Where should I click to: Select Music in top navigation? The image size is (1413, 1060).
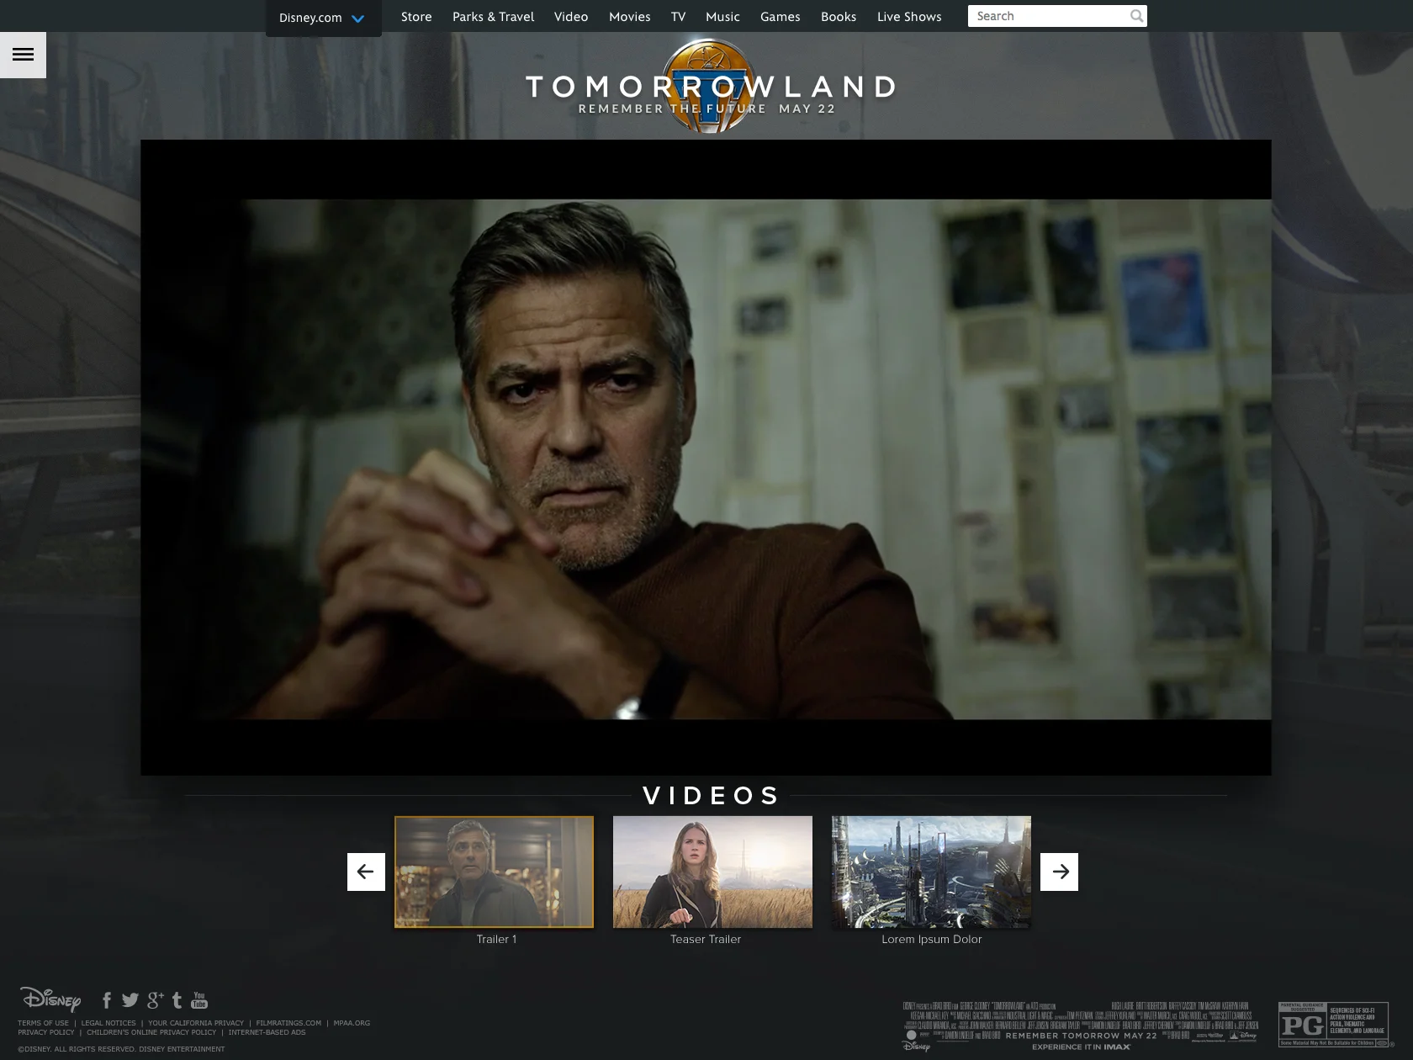click(x=722, y=17)
